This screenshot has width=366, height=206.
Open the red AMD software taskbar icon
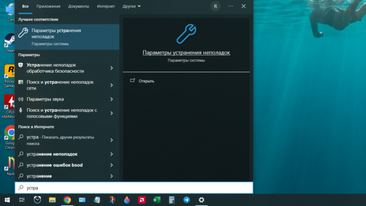coord(141,200)
